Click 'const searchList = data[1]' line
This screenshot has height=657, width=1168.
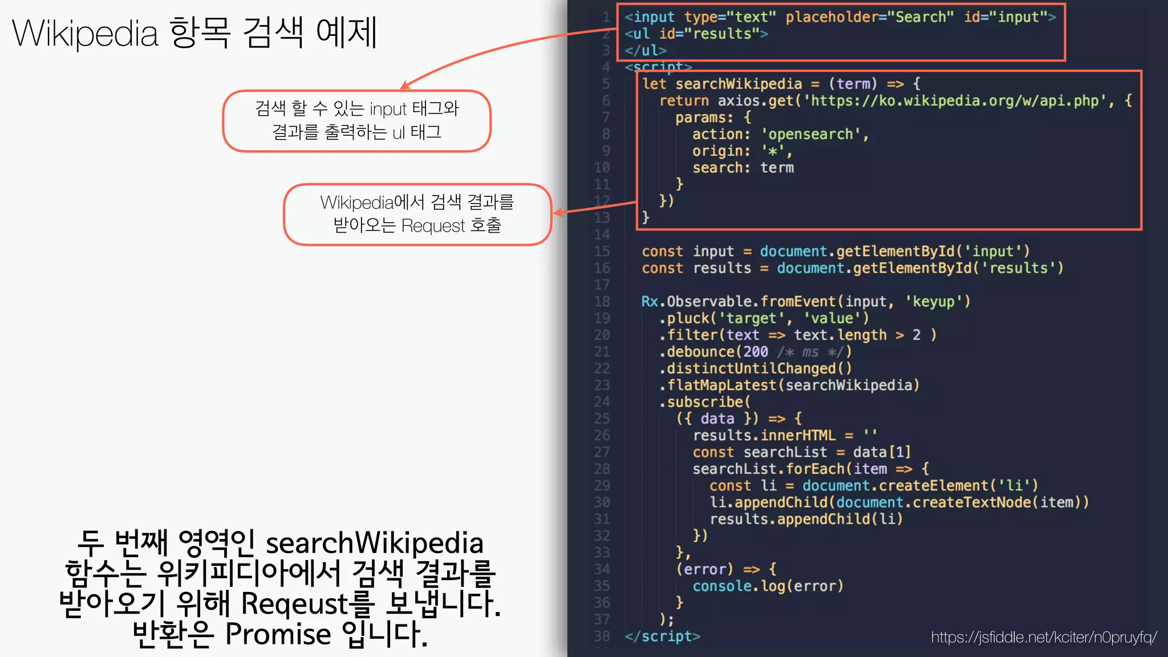point(801,452)
